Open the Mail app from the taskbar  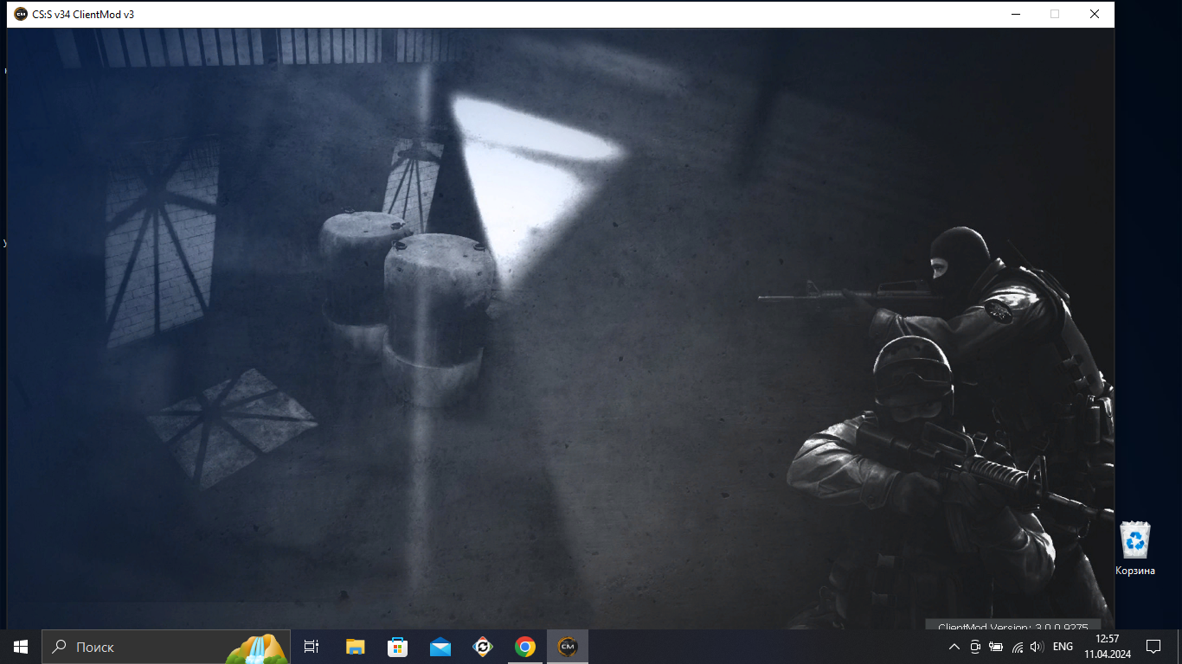click(x=440, y=647)
